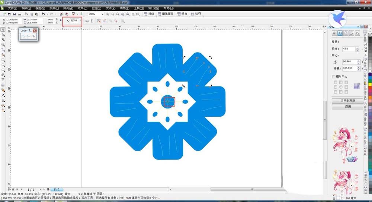Open the 位图 menu

point(97,8)
